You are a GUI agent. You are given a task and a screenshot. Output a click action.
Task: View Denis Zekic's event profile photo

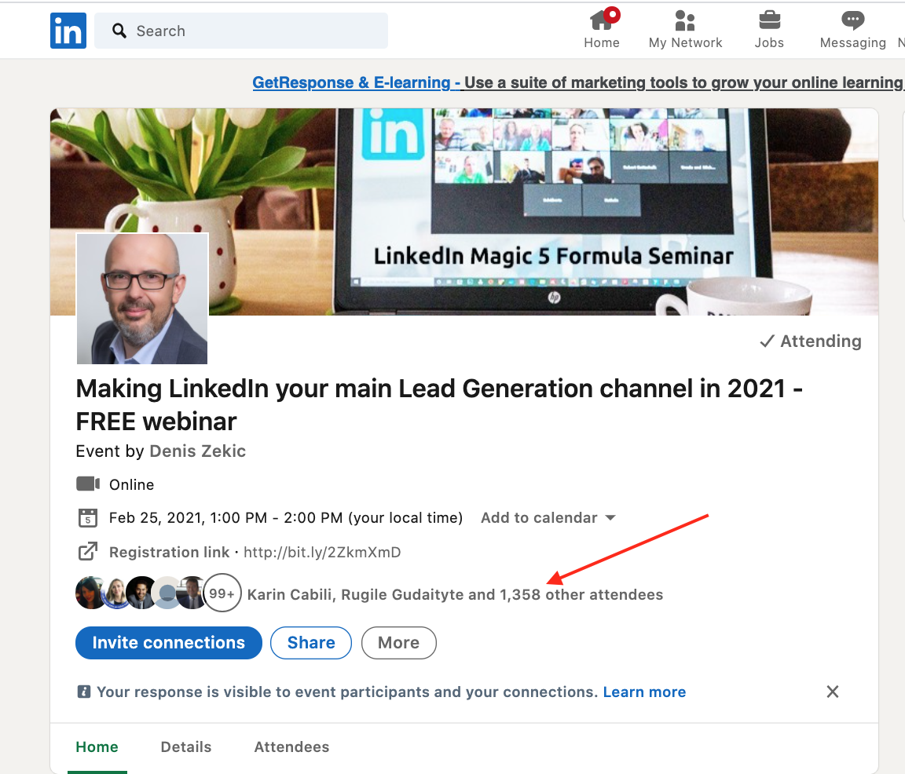pyautogui.click(x=142, y=298)
